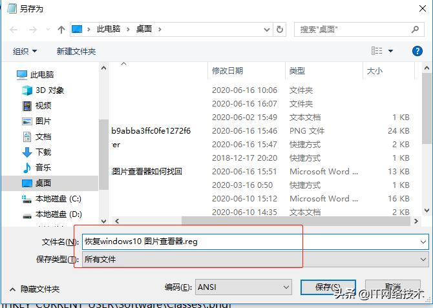Viewport: 433px width, 308px height.
Task: Open 文档 folder in navigation tree
Action: pos(43,137)
